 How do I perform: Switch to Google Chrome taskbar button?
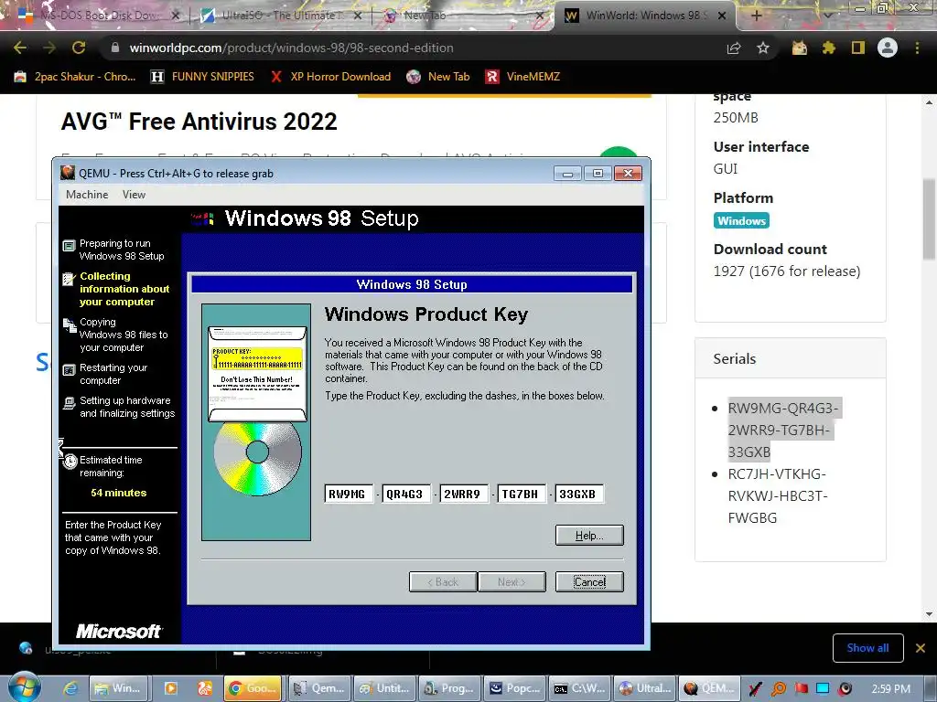tap(253, 688)
